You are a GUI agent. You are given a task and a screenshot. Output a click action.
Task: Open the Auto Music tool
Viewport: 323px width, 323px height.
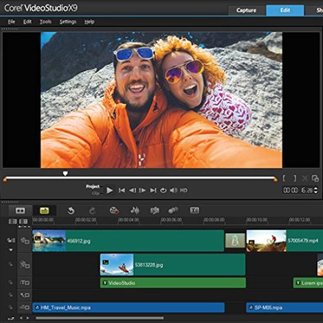[x=154, y=210]
